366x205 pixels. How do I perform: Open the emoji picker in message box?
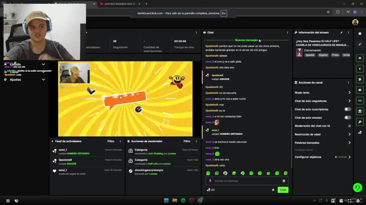[284, 181]
